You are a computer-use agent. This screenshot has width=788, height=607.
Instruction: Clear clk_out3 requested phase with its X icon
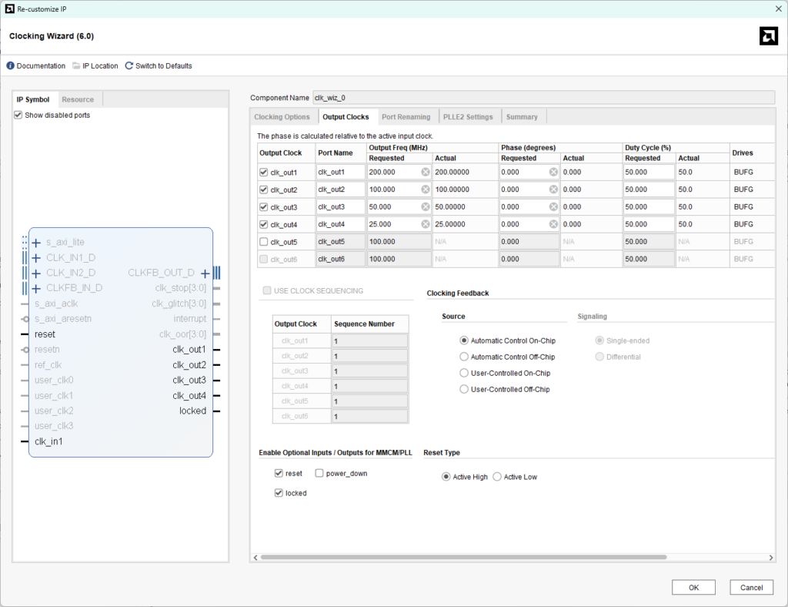tap(553, 206)
